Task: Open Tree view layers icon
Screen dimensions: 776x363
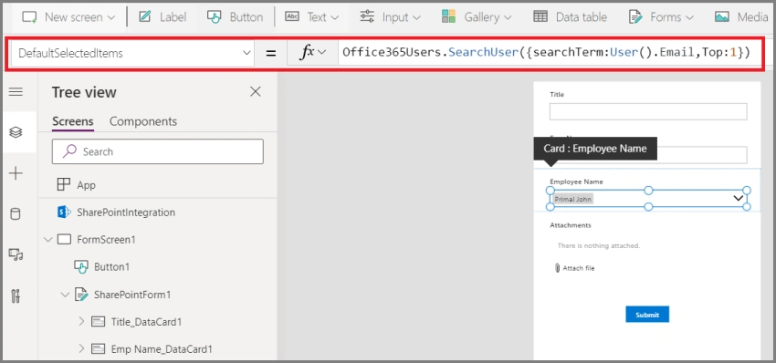Action: (16, 132)
